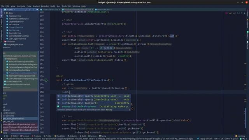
Task: Choose the codota:initKafkaProducer completion suggestion
Action: (93, 107)
